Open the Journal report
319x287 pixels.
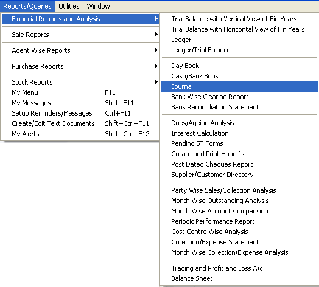239,86
